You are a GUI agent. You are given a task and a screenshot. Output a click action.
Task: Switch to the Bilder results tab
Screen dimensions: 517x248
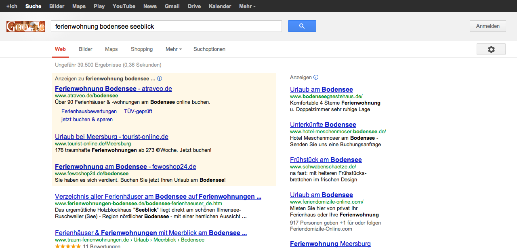(x=86, y=49)
